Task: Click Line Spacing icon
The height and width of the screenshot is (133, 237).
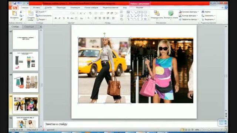Action: pos(116,13)
